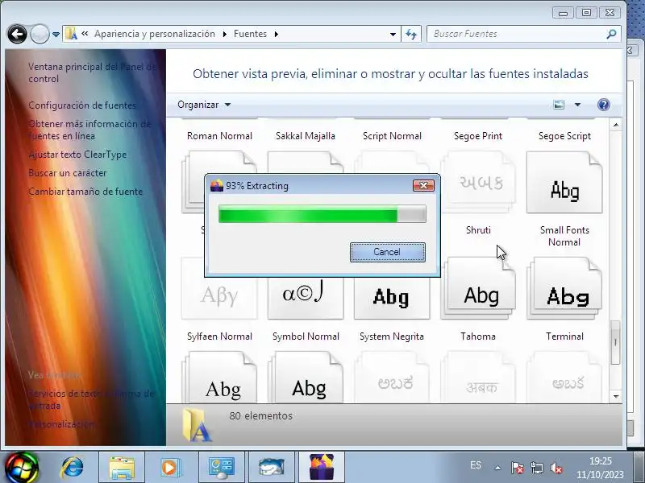Screen dimensions: 645x483
Task: Select the font thumbnail below System Negrita
Action: point(392,377)
